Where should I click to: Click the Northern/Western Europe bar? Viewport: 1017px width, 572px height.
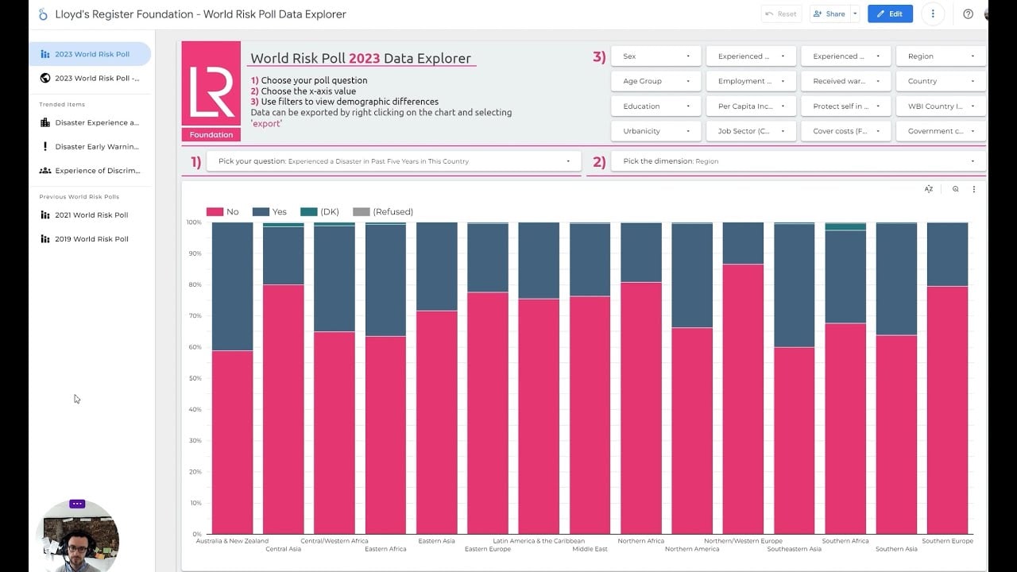(x=743, y=397)
